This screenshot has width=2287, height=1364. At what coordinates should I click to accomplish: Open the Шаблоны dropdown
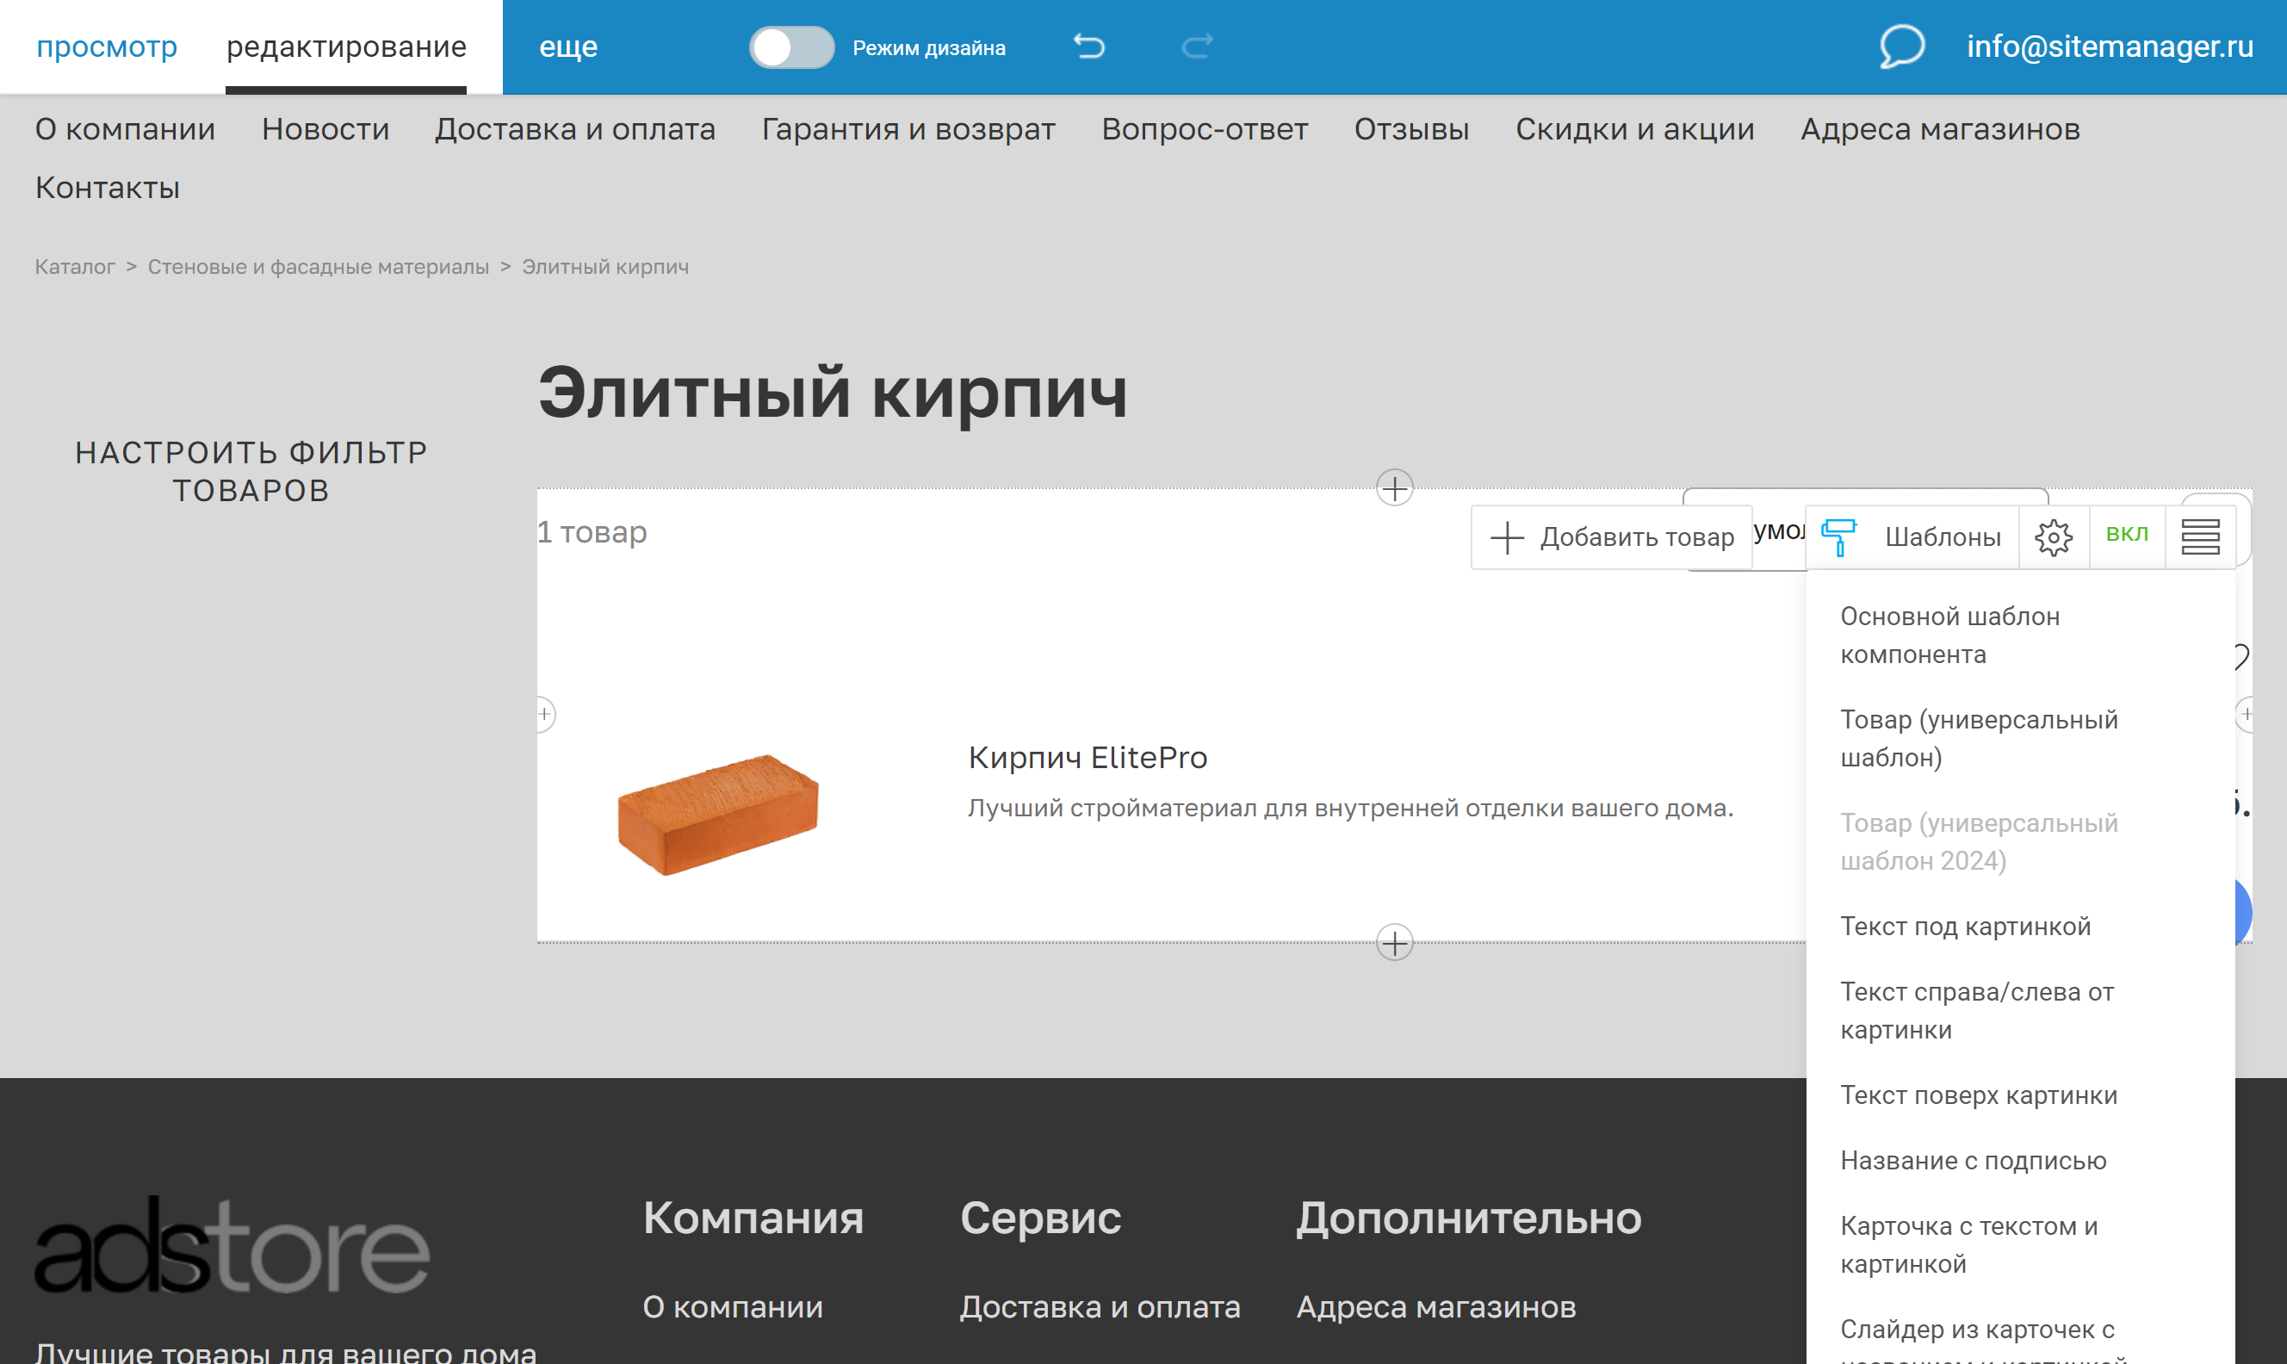tap(1942, 536)
